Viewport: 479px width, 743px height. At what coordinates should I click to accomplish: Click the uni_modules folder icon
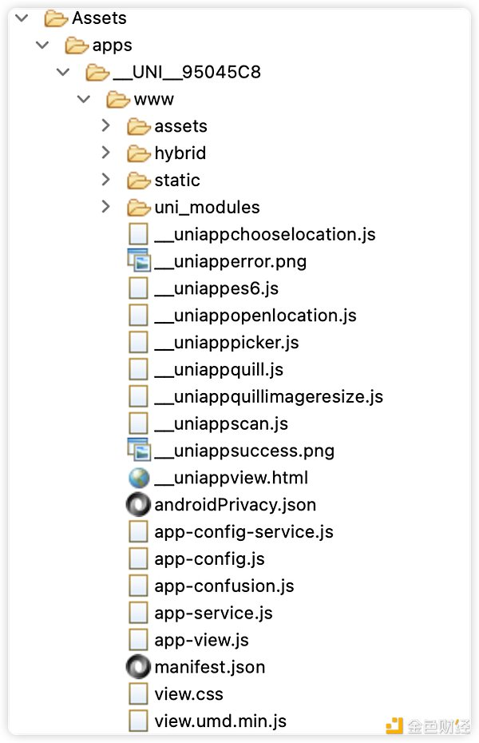tap(139, 207)
